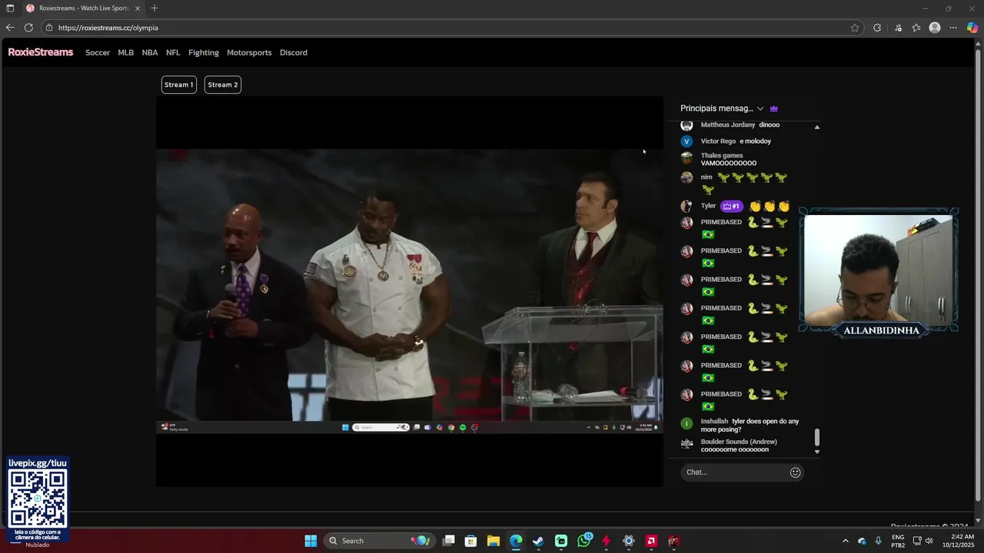The height and width of the screenshot is (553, 984).
Task: Open Microsoft Edge taskbar icon
Action: click(x=516, y=541)
